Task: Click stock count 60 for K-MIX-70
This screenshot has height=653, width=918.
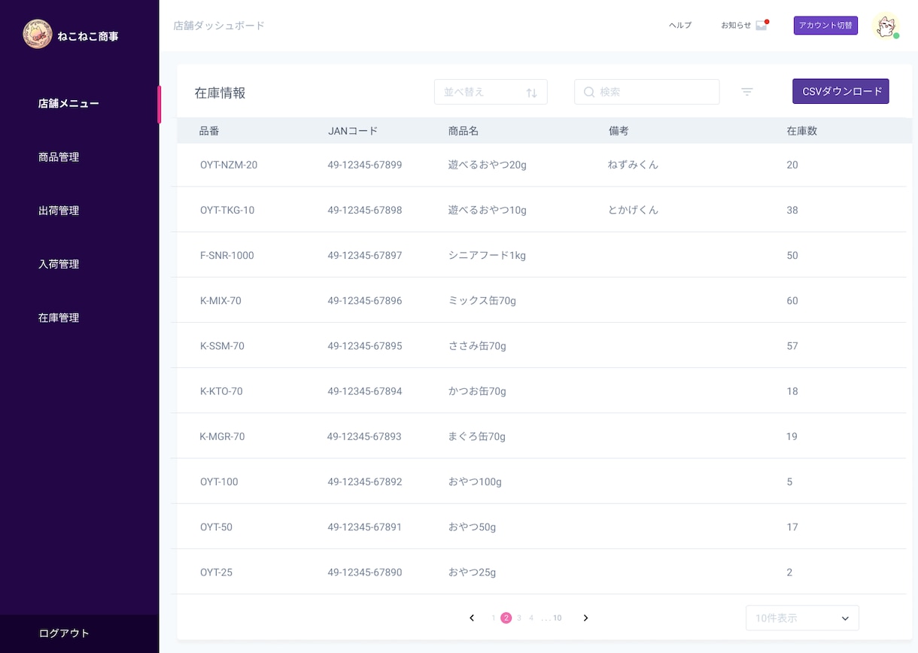Action: [792, 301]
